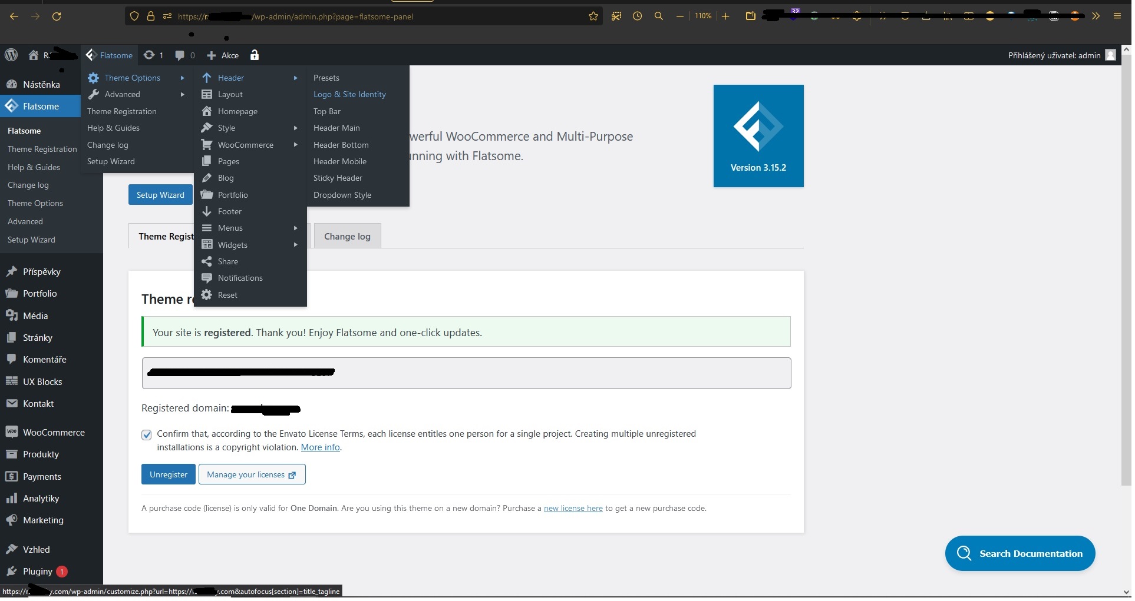Expand Menus submenu arrow
1135x601 pixels.
[296, 228]
